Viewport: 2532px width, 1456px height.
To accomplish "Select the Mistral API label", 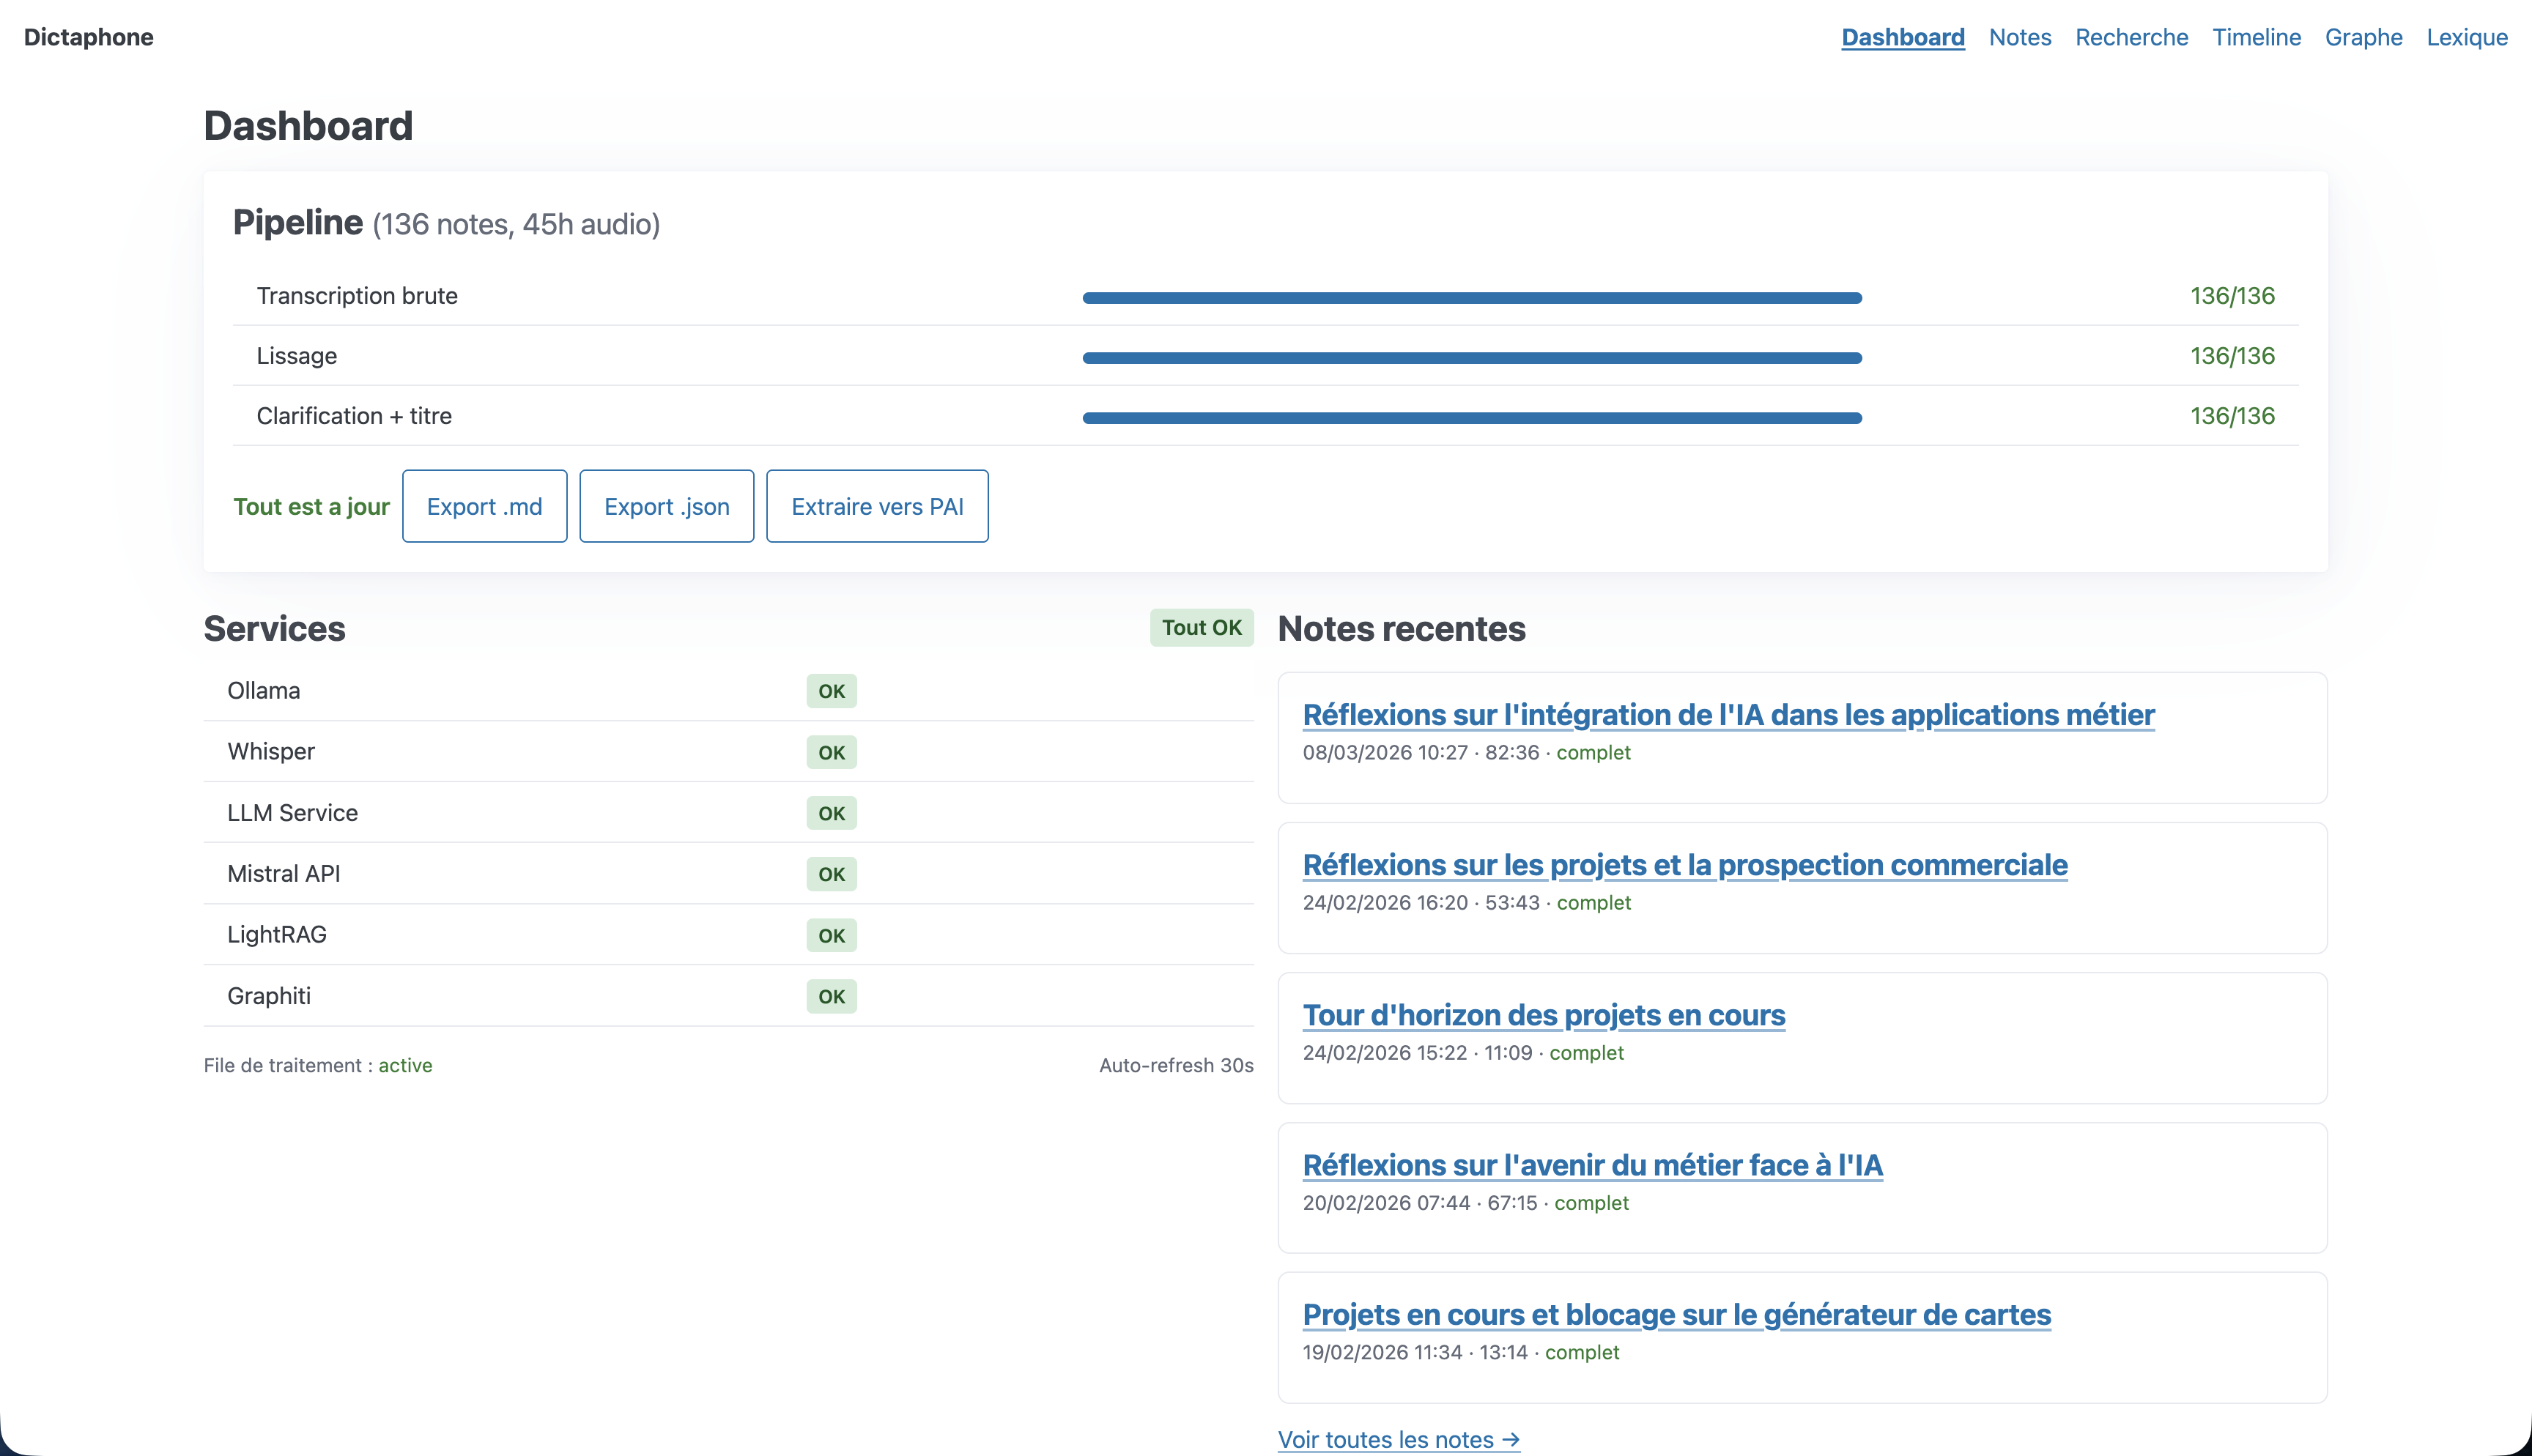I will pos(284,874).
